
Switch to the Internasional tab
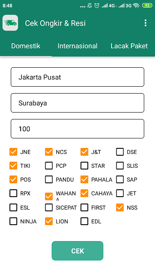pyautogui.click(x=77, y=46)
